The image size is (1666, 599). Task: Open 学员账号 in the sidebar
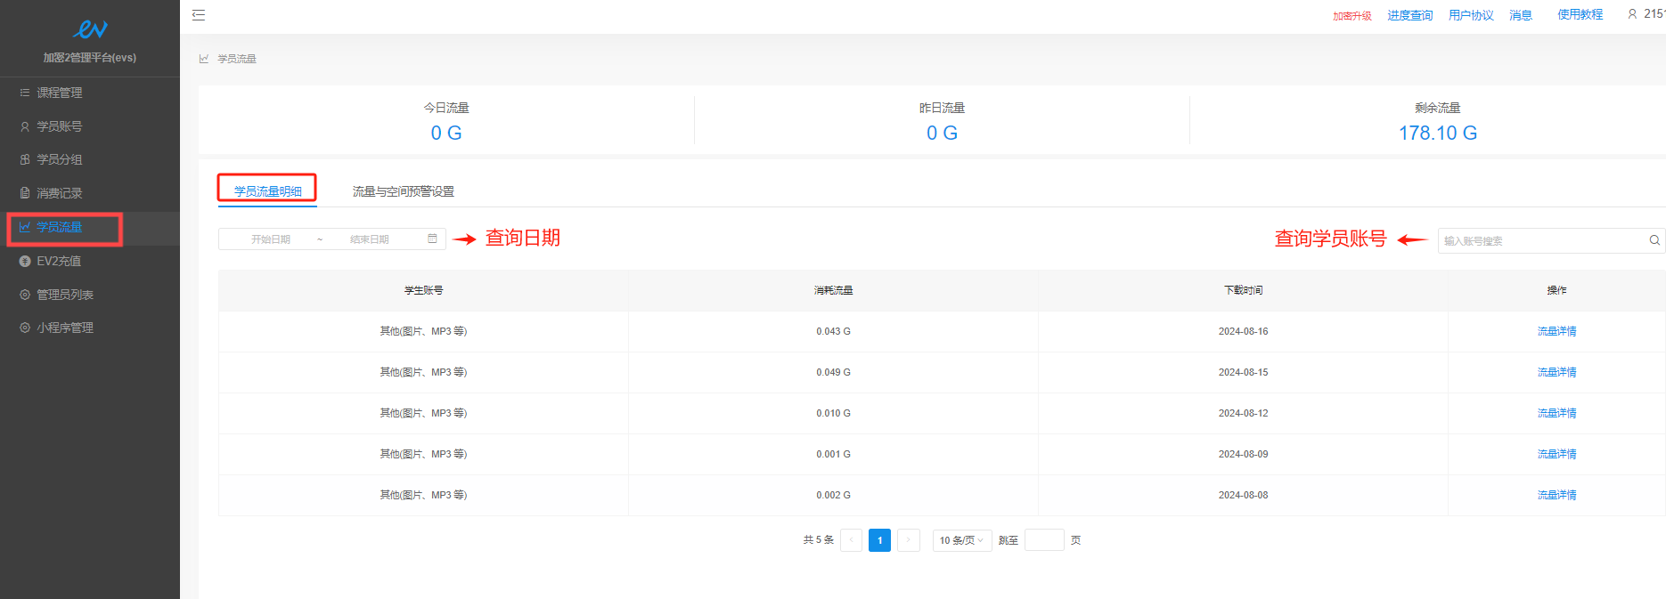(x=59, y=126)
